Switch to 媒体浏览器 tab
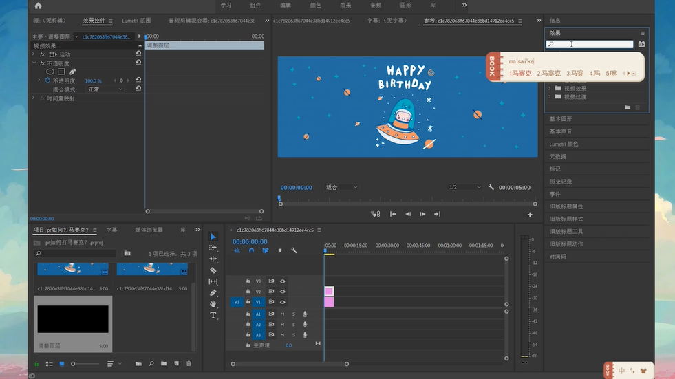 coord(149,230)
